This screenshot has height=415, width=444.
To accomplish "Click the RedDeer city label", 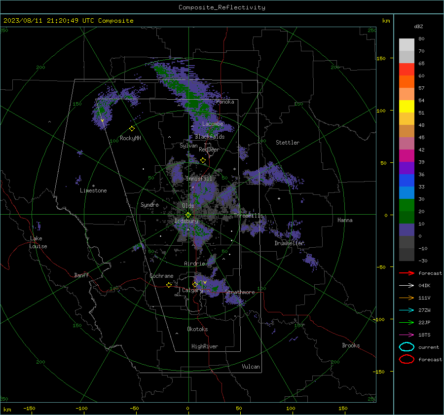I will click(209, 150).
